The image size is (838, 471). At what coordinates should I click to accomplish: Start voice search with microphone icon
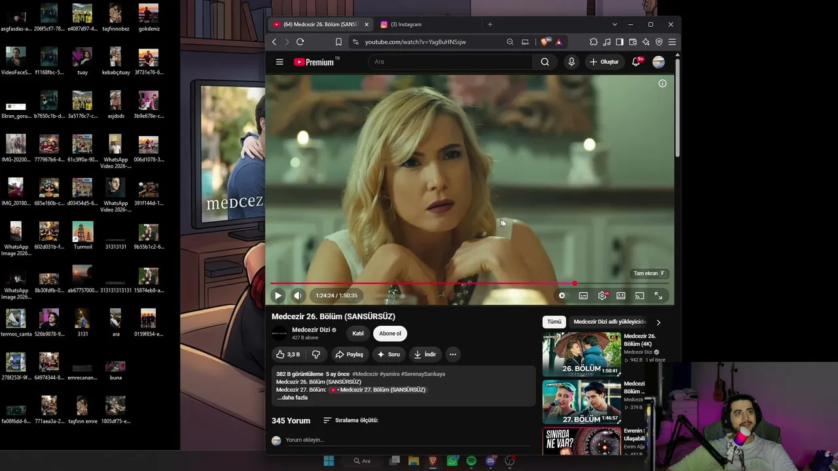(x=572, y=62)
